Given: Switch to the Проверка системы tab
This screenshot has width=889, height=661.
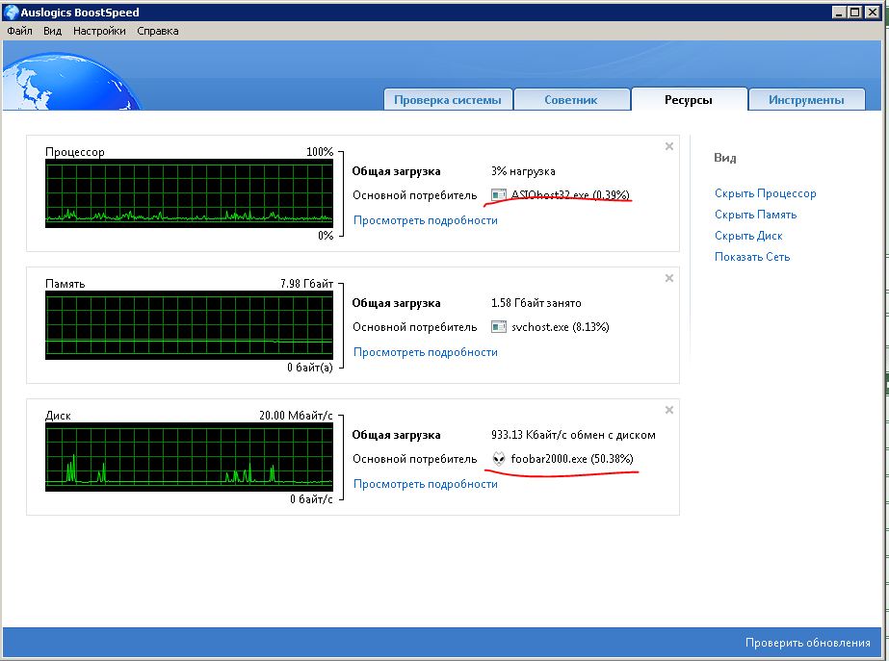Looking at the screenshot, I should pos(448,100).
